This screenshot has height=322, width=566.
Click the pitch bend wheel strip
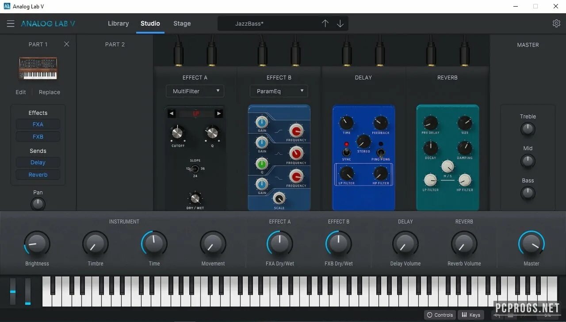[x=13, y=291]
